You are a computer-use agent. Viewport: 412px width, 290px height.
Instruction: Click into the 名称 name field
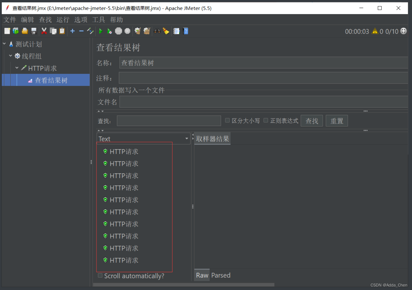click(x=264, y=62)
